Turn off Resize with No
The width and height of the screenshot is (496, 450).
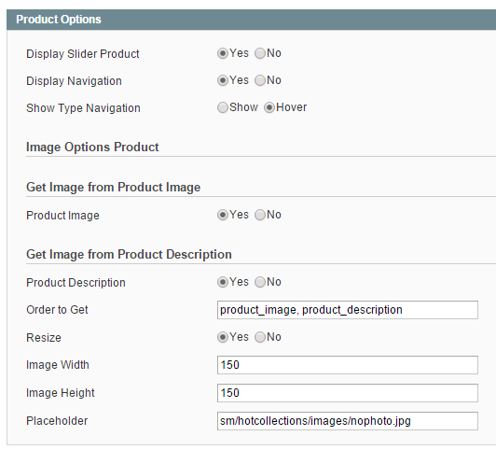point(260,337)
